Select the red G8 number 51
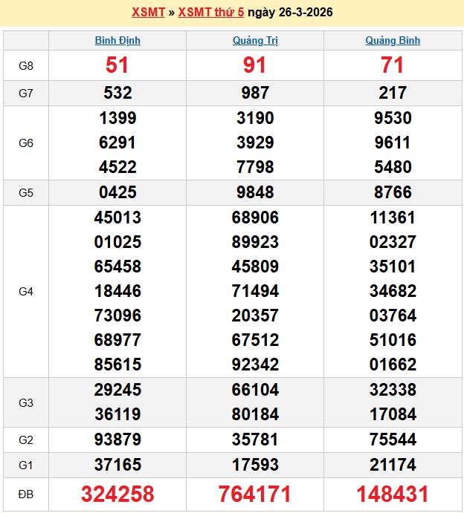 (117, 66)
